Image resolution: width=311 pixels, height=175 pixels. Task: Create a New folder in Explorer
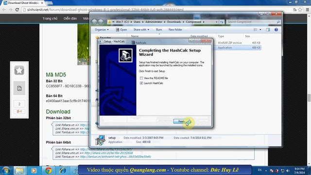coord(175,30)
